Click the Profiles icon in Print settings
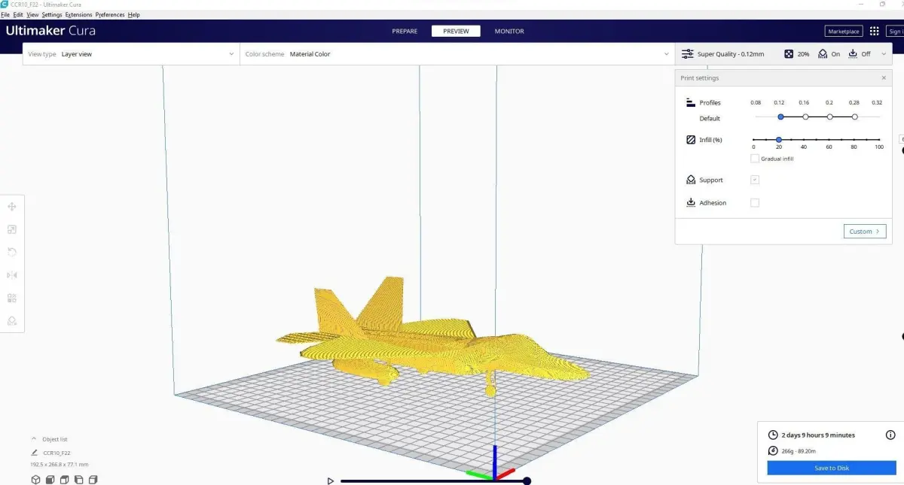This screenshot has width=904, height=485. [691, 102]
